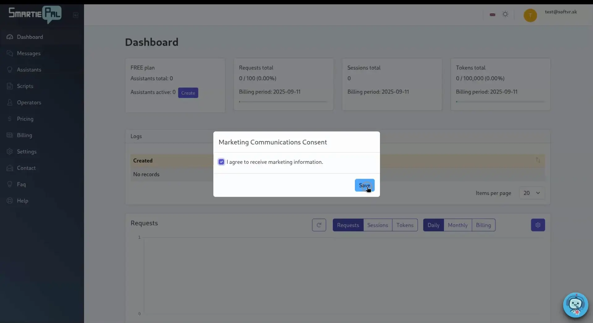Open the Items per page dropdown
Viewport: 593px width, 323px height.
click(x=532, y=193)
